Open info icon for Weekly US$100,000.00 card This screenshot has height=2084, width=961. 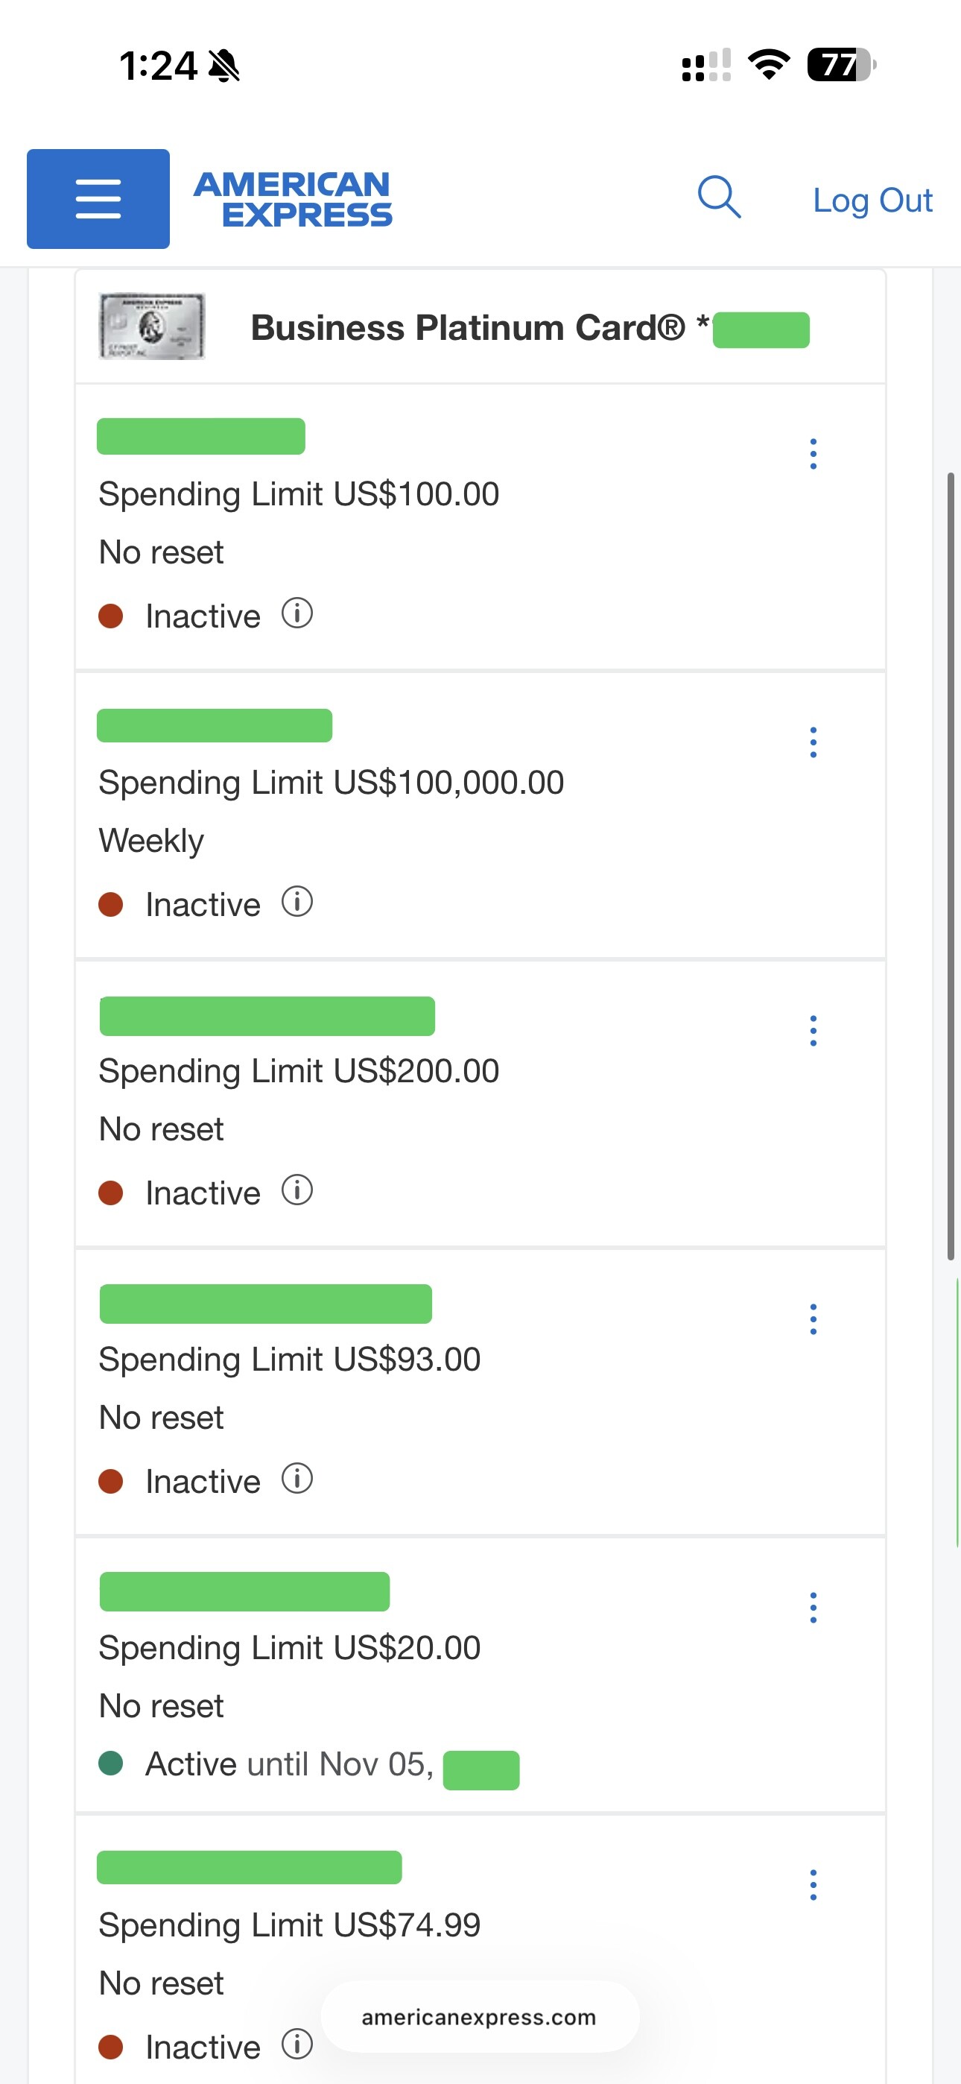pyautogui.click(x=297, y=902)
